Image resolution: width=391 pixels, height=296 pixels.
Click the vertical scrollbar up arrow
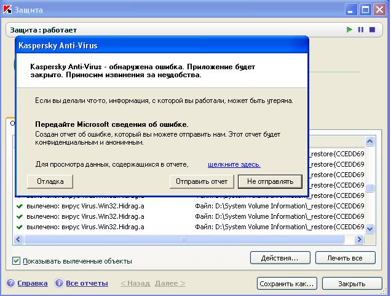pos(369,141)
